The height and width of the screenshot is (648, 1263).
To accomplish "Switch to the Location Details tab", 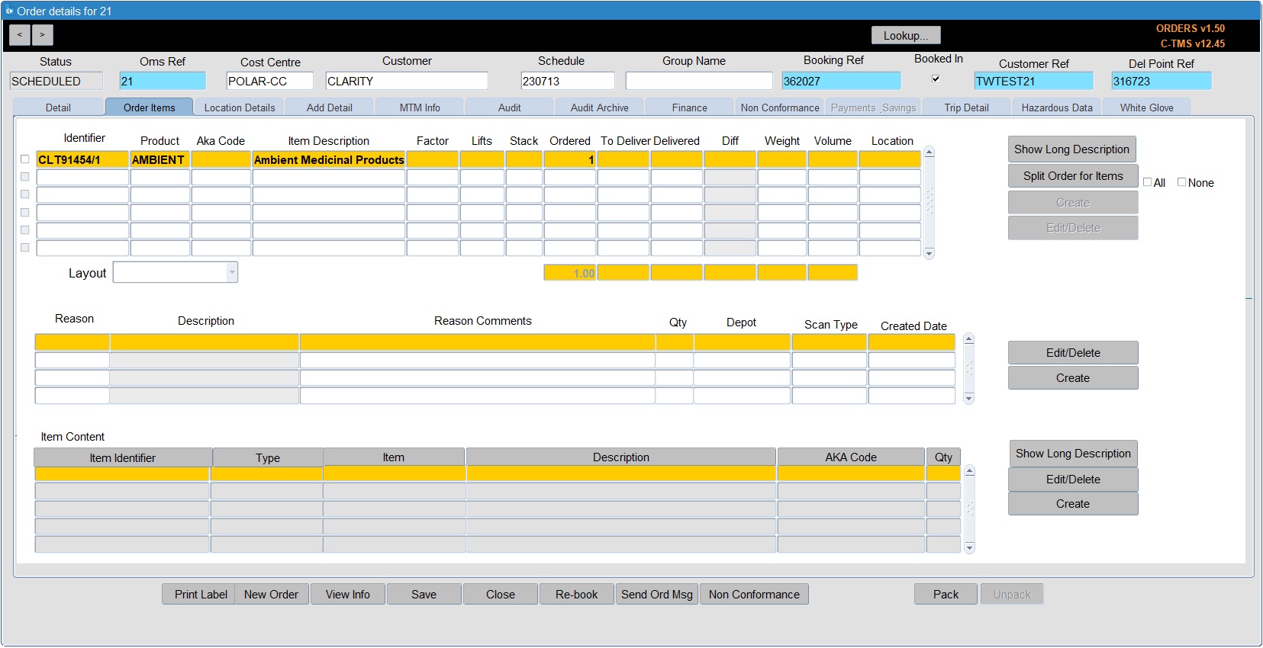I will click(240, 107).
